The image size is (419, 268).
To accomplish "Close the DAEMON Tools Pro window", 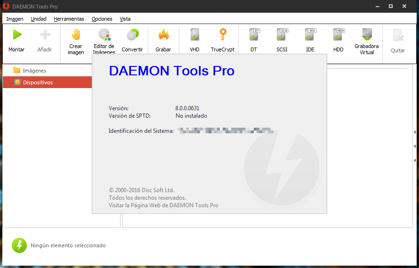I will [404, 6].
